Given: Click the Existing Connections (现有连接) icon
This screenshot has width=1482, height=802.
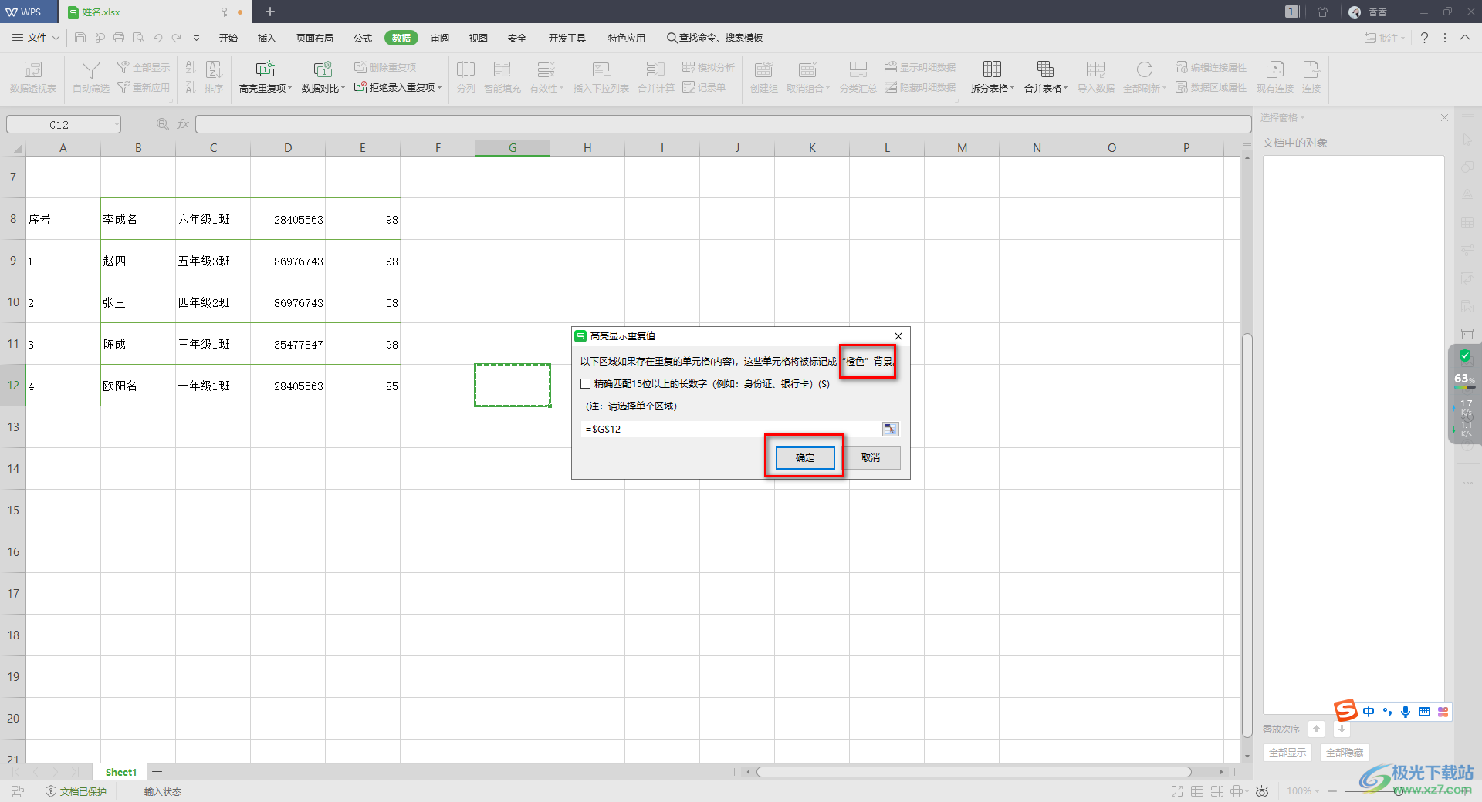Looking at the screenshot, I should coord(1274,69).
